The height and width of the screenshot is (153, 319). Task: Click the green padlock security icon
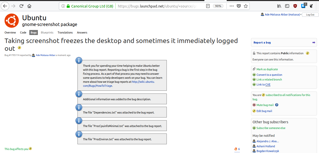pyautogui.click(x=68, y=6)
